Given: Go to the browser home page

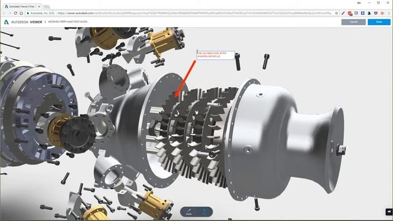Looking at the screenshot, I should pyautogui.click(x=21, y=13).
